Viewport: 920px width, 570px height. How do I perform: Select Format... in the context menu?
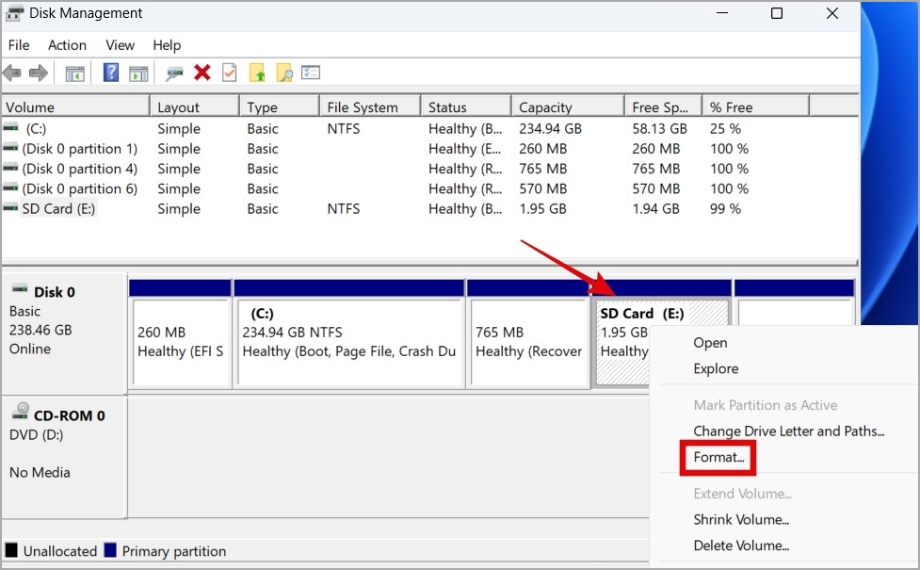(x=718, y=457)
